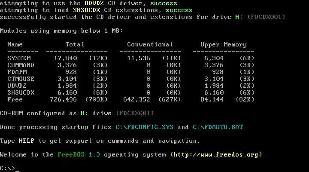Click the green FreeDOS name
The height and width of the screenshot is (172, 309).
71,155
